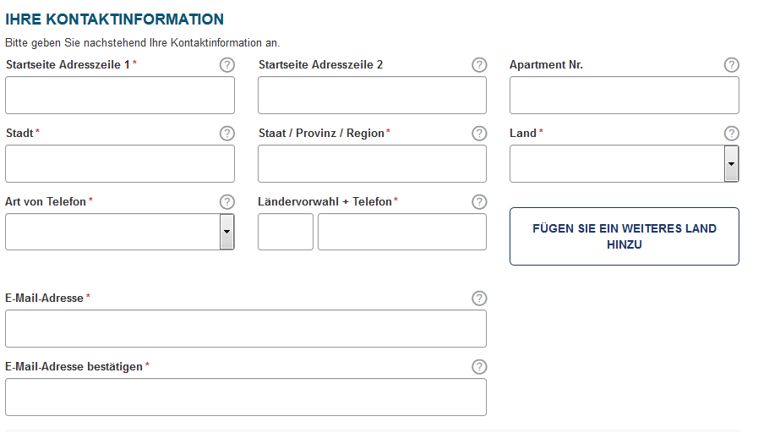Click into Startseite Adresszeile 2 input

[x=372, y=96]
